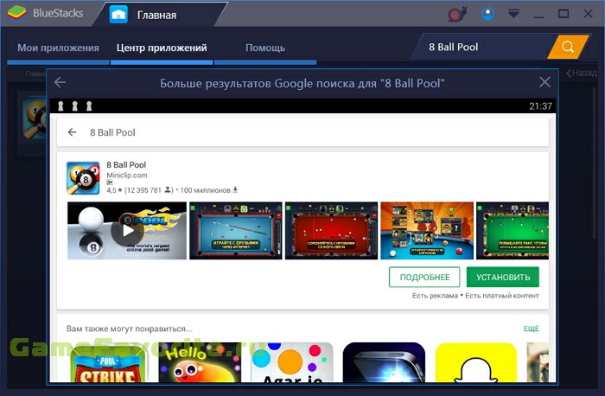Screen dimensions: 605x396
Task: Click the 8 Ball Pool icon in background window
Action: pyautogui.click(x=34, y=118)
